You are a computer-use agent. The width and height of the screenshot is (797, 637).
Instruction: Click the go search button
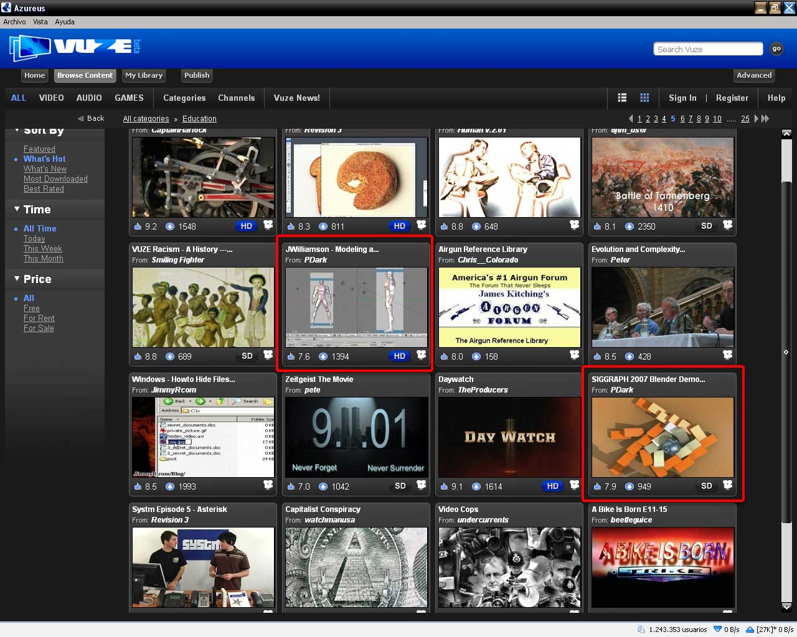pyautogui.click(x=776, y=49)
